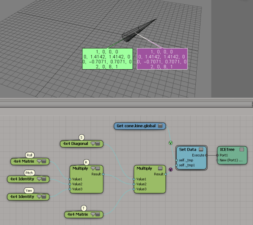The width and height of the screenshot is (253, 225).
Task: Click the self._tmp1 port on Set Data
Action: point(176,165)
